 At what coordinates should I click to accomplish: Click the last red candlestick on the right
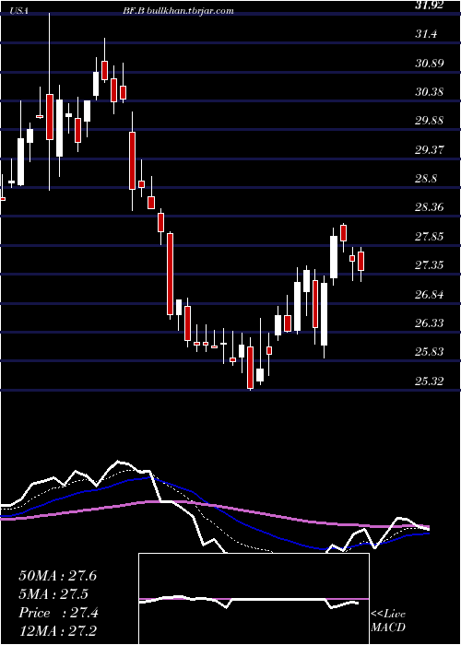361,261
